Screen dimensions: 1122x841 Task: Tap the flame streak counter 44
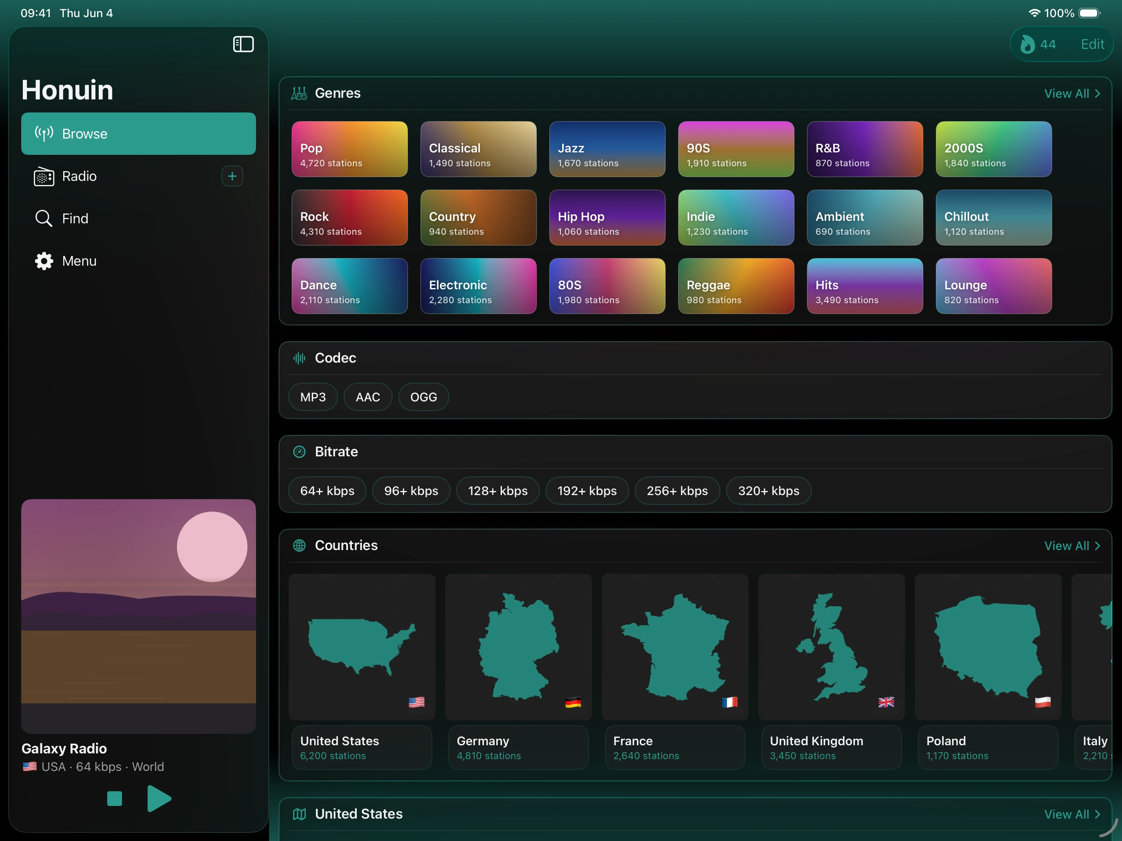tap(1038, 44)
